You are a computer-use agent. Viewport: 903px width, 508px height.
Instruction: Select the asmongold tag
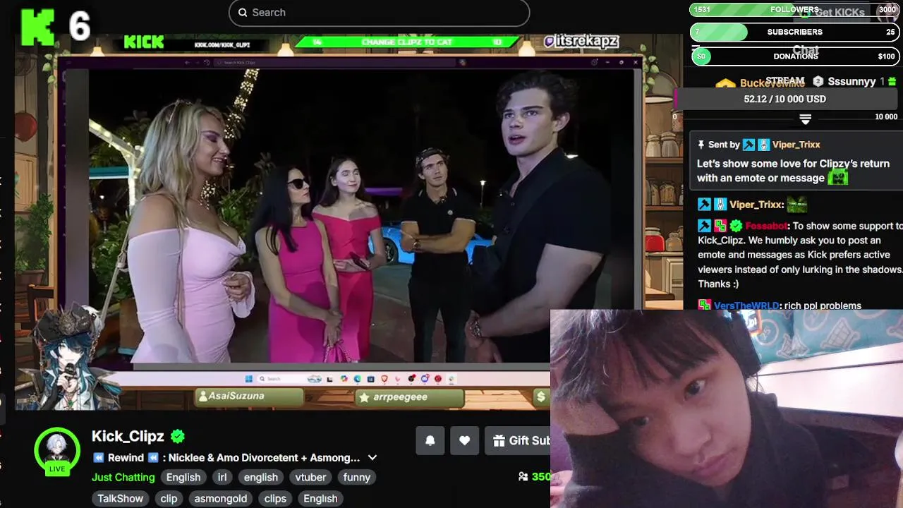221,499
